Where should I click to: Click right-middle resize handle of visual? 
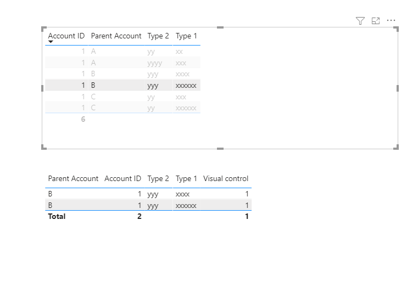(398, 88)
